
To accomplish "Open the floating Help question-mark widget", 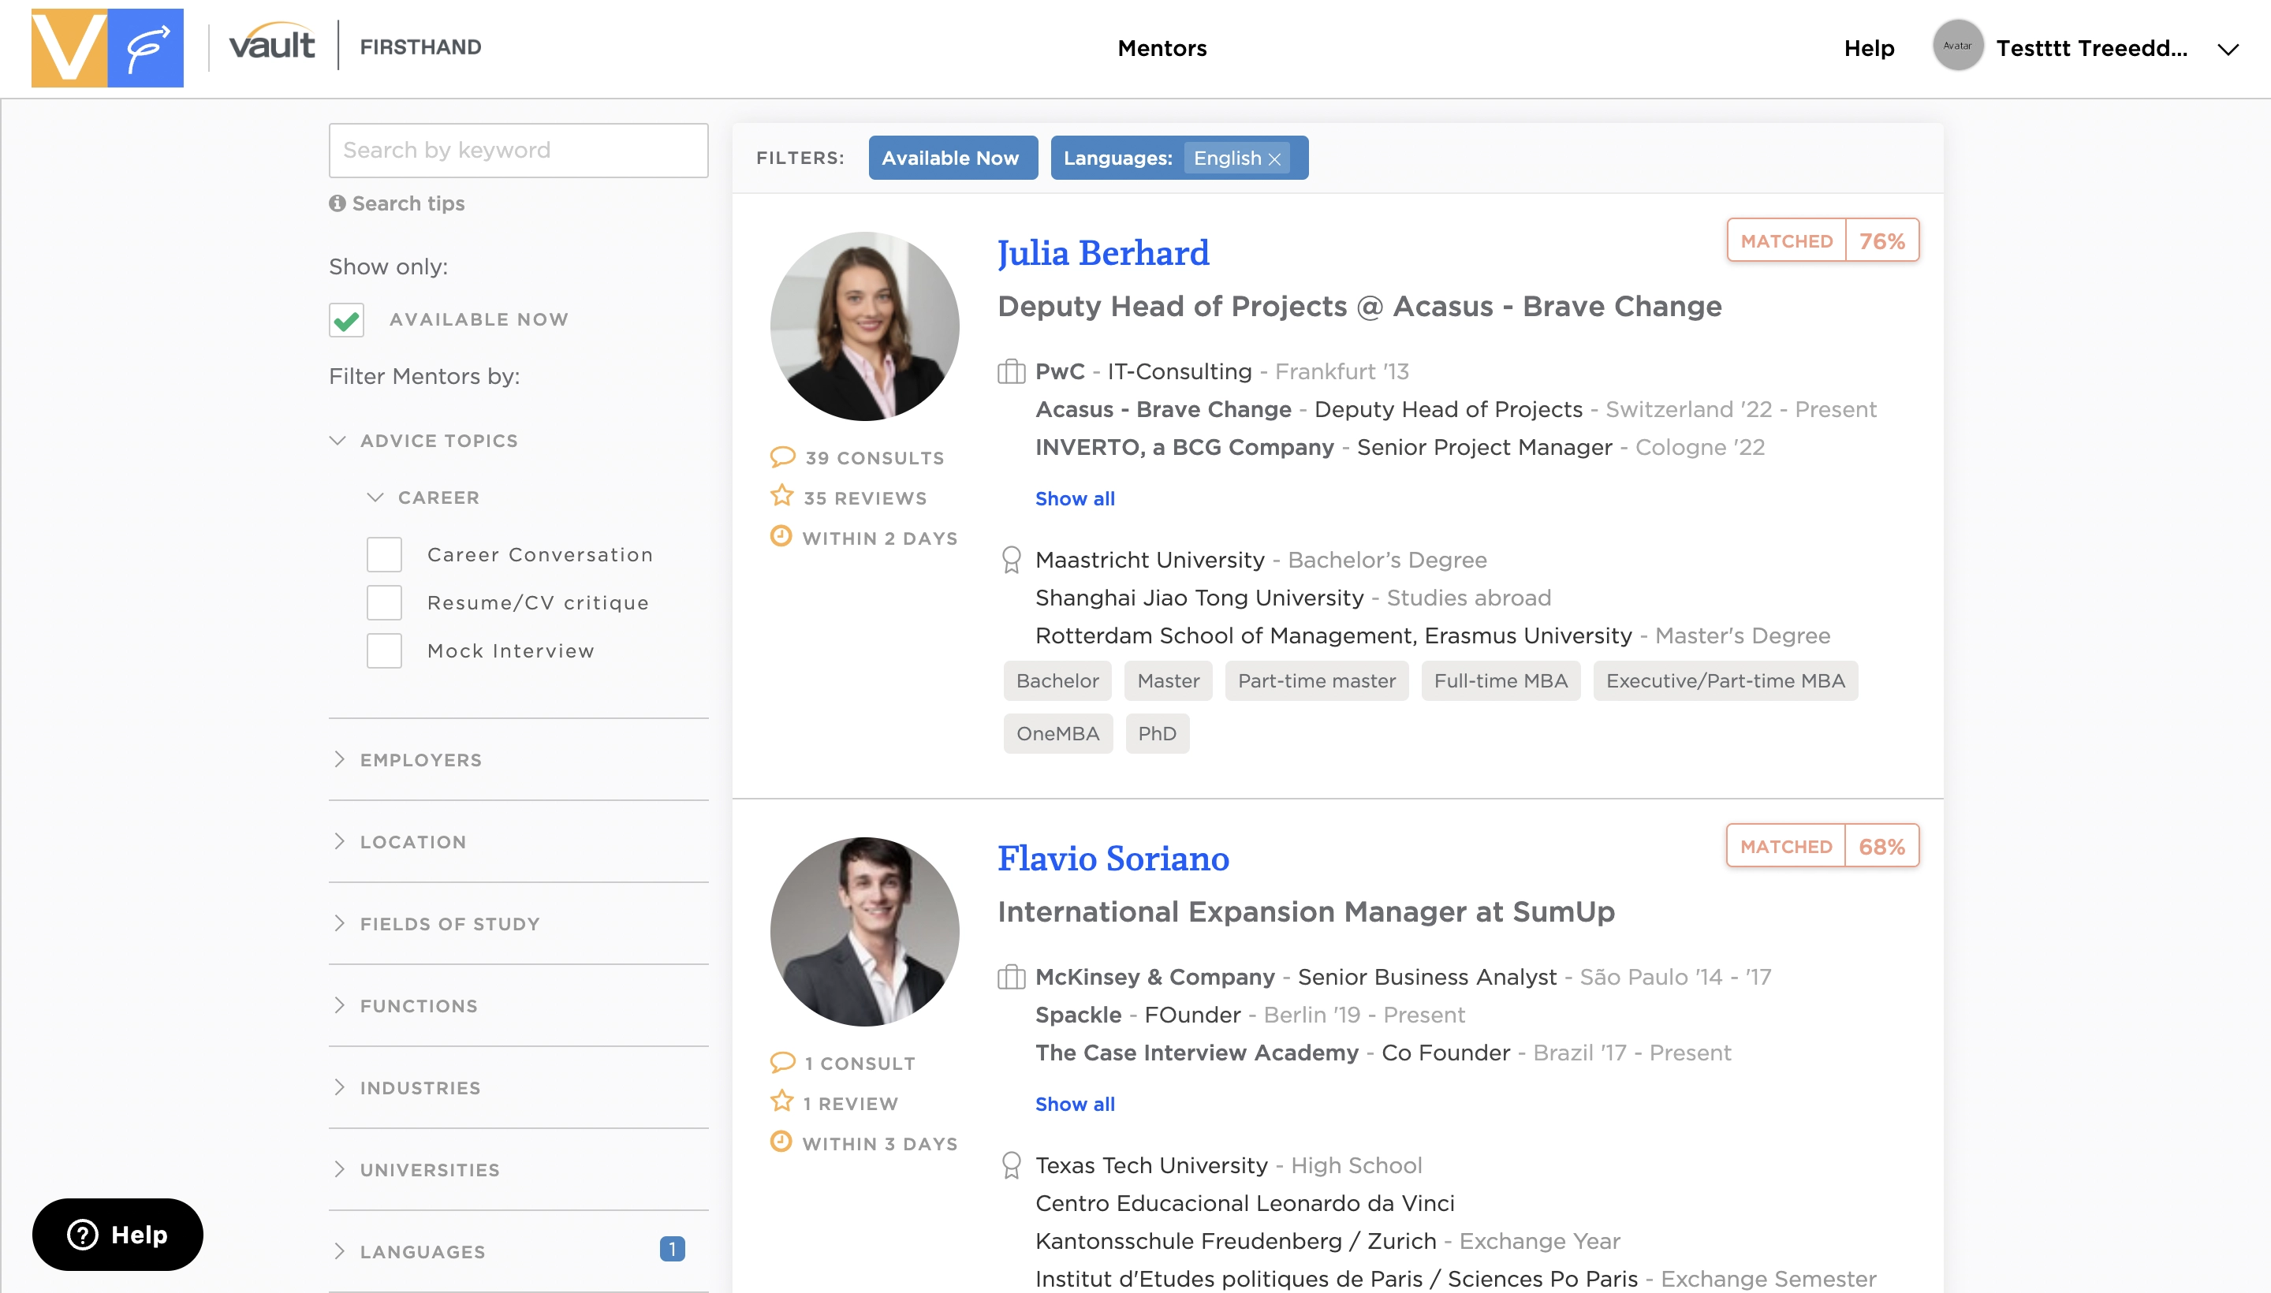I will [117, 1235].
